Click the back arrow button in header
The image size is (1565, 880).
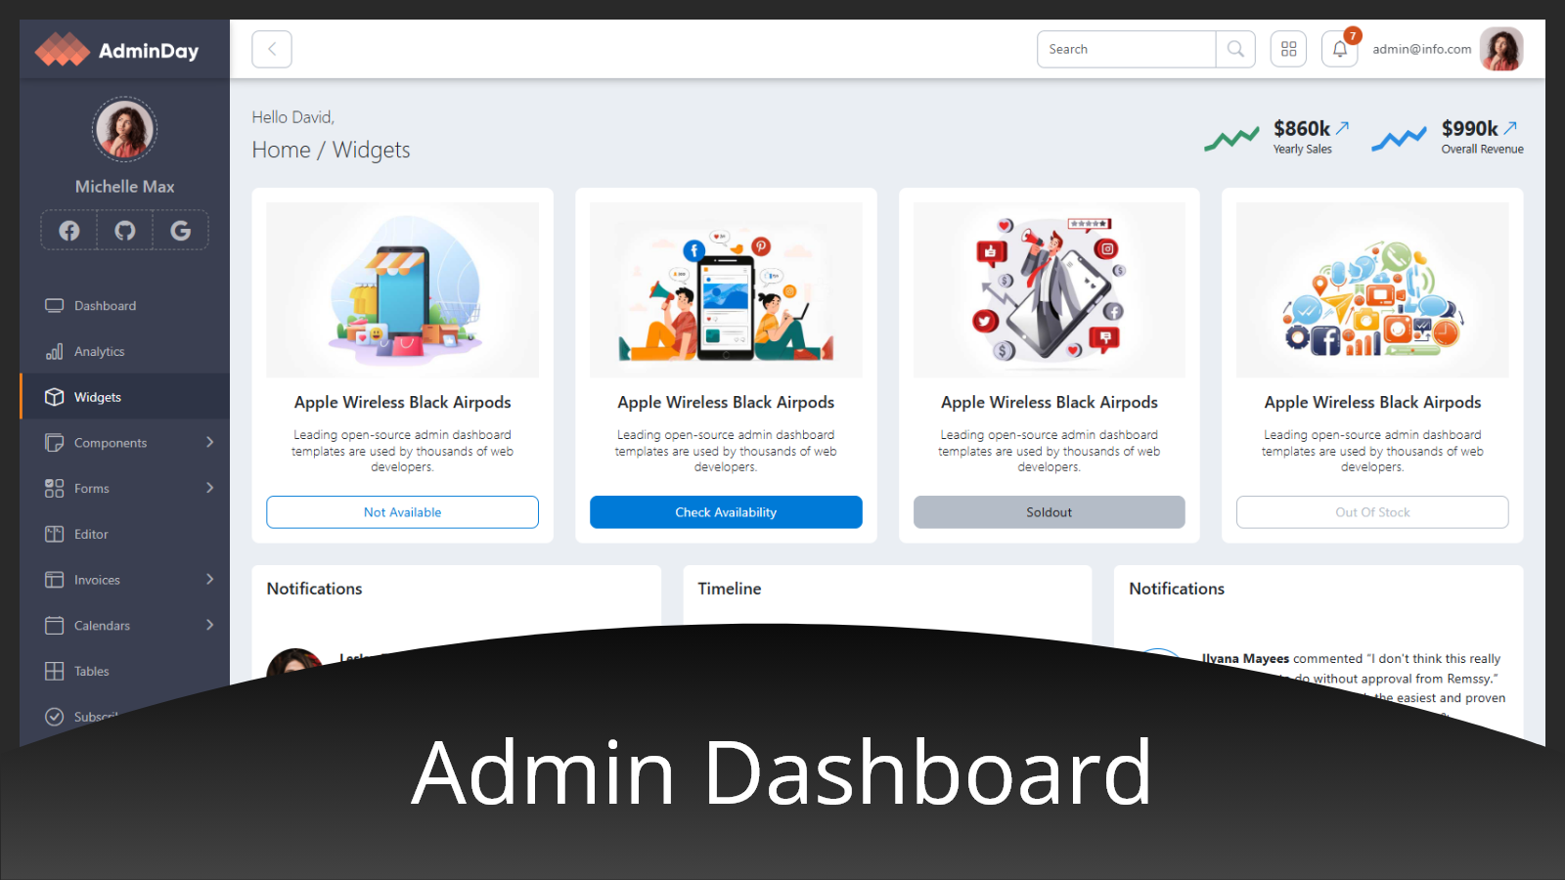272,49
